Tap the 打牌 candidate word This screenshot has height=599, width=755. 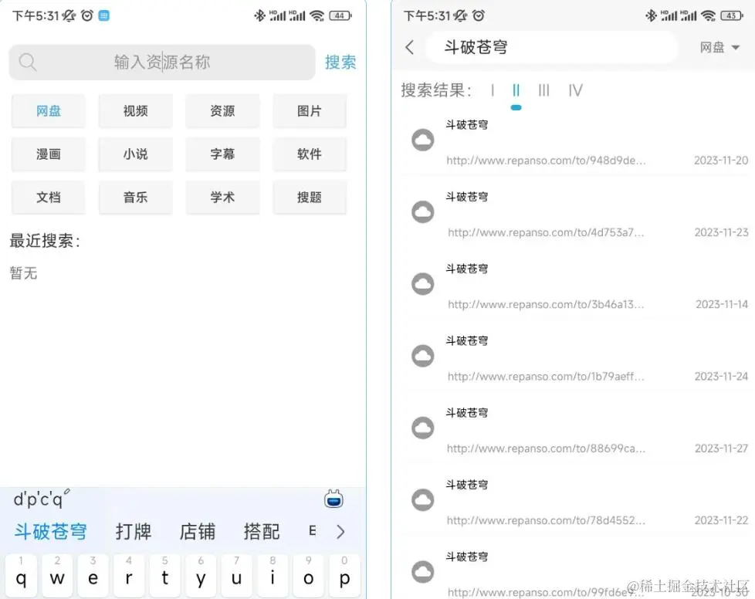tap(134, 531)
